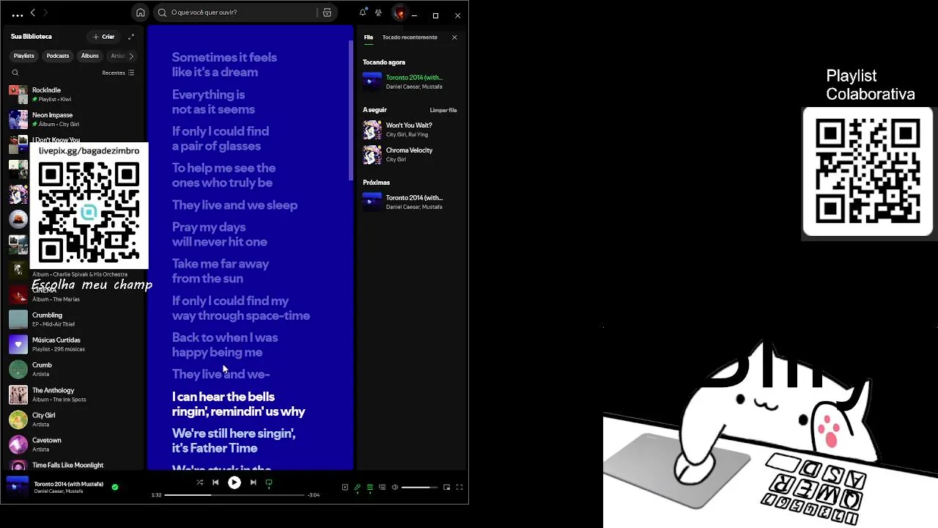938x528 pixels.
Task: Switch to Tocado recentemente tab
Action: point(410,37)
